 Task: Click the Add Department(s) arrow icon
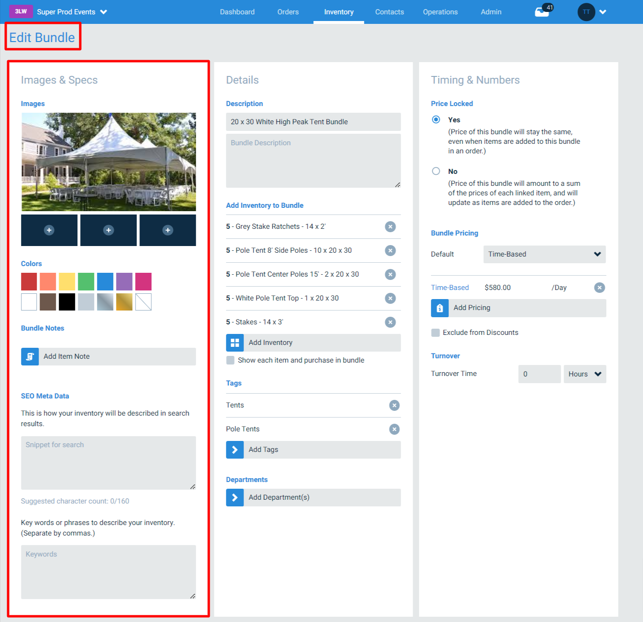(x=235, y=497)
